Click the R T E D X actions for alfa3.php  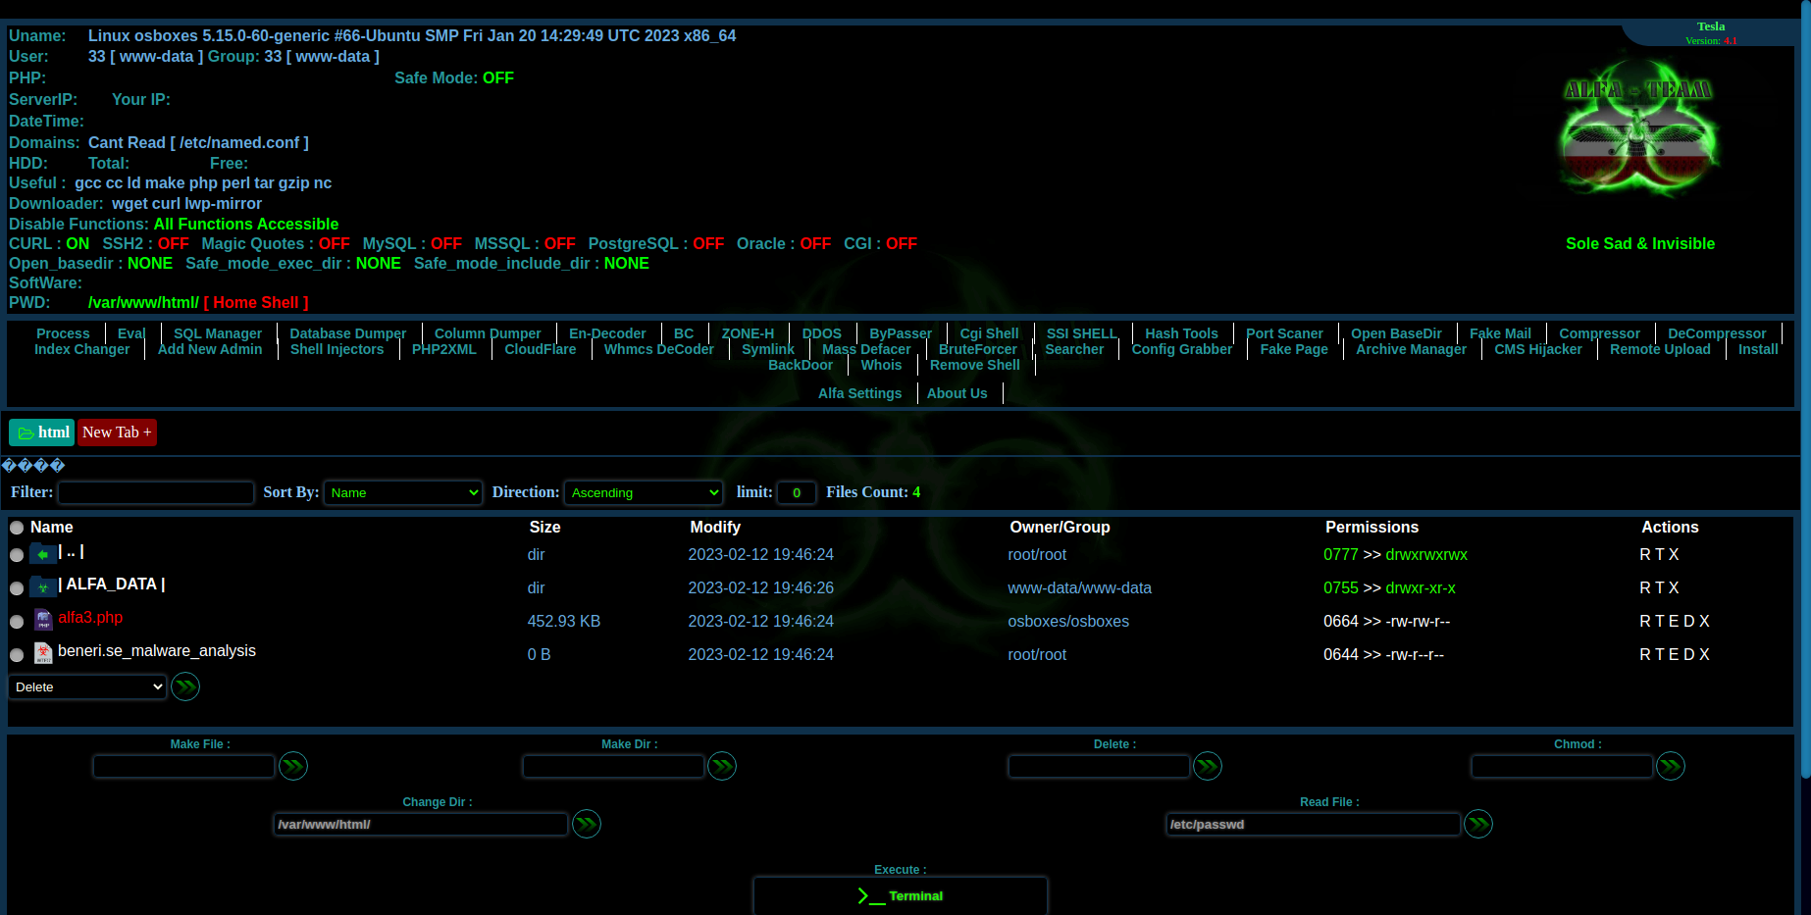pyautogui.click(x=1675, y=622)
